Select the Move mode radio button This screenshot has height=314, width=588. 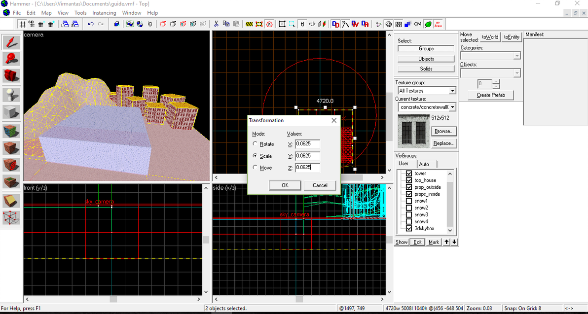coord(255,168)
